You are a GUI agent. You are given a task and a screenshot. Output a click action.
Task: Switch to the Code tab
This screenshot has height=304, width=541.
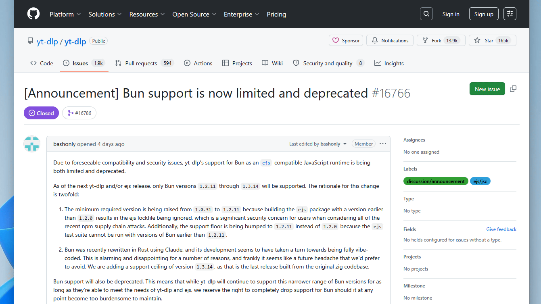[42, 63]
